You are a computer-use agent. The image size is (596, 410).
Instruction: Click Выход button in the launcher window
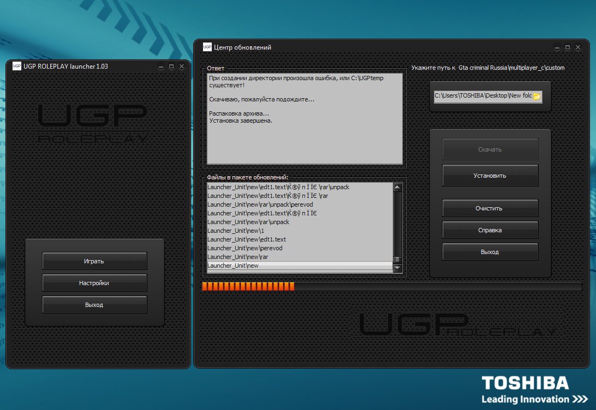click(94, 305)
